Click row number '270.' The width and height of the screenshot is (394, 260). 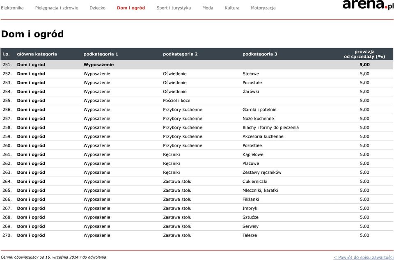click(7, 235)
